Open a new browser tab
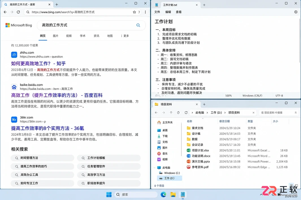Viewport: 301px width, 200px height. (57, 5)
